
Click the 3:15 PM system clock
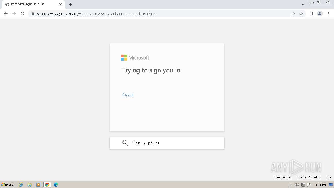[321, 185]
